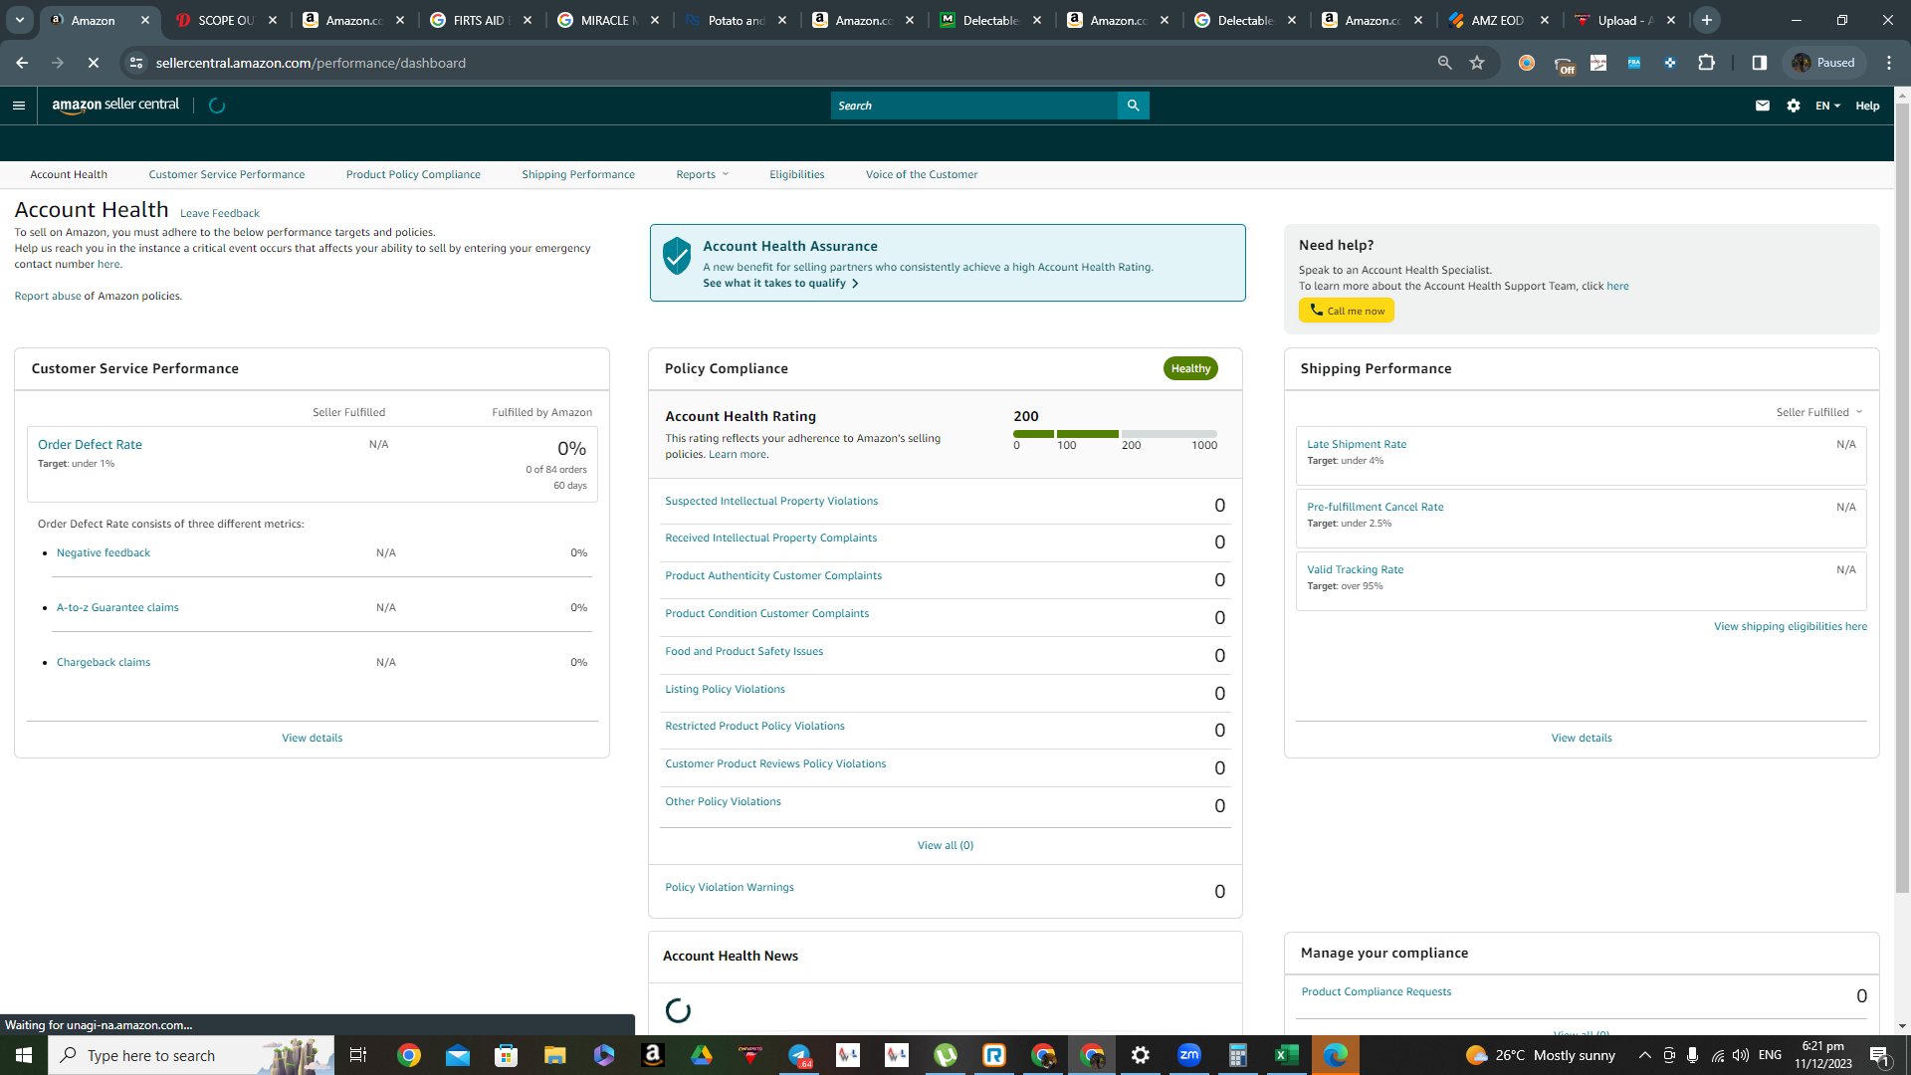This screenshot has width=1911, height=1075.
Task: Switch to Shipping Performance tab
Action: (578, 174)
